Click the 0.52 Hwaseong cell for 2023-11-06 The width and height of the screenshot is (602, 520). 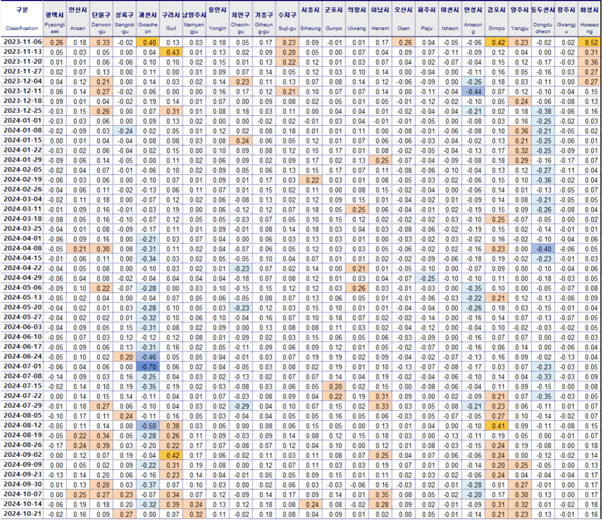(589, 43)
